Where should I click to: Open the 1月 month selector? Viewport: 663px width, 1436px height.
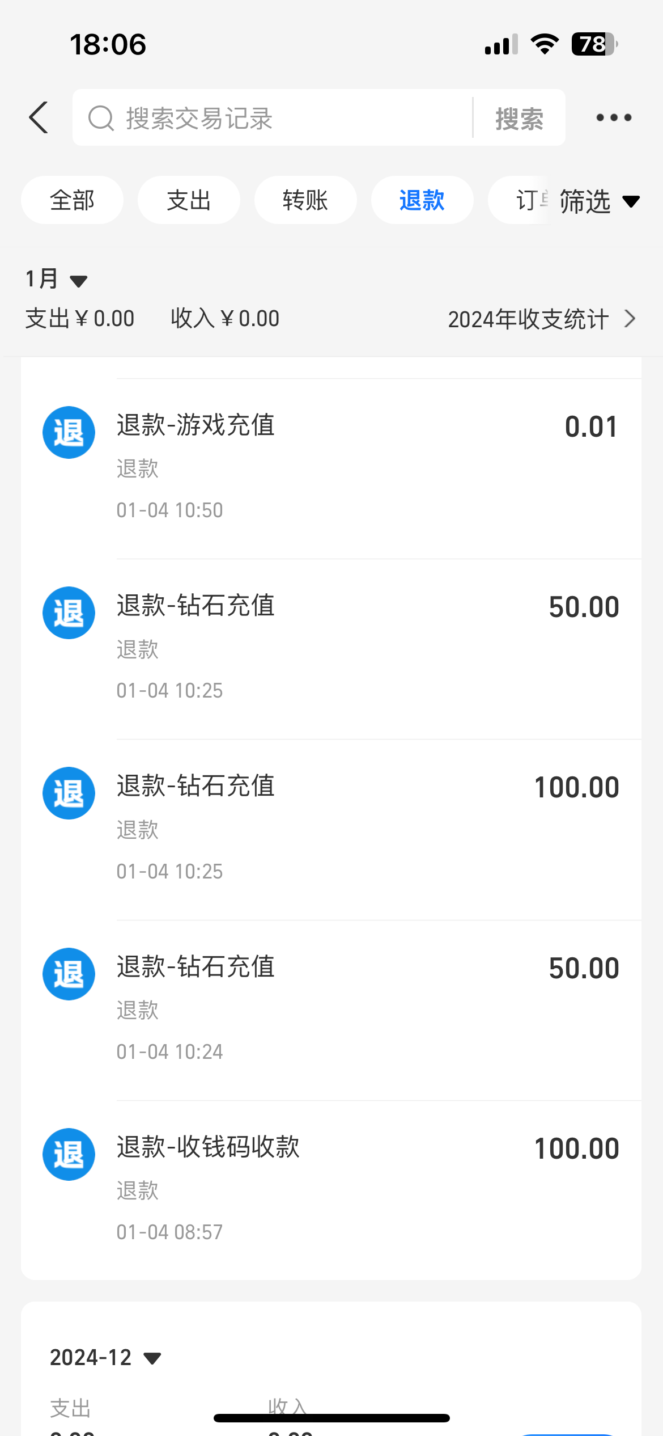[56, 279]
